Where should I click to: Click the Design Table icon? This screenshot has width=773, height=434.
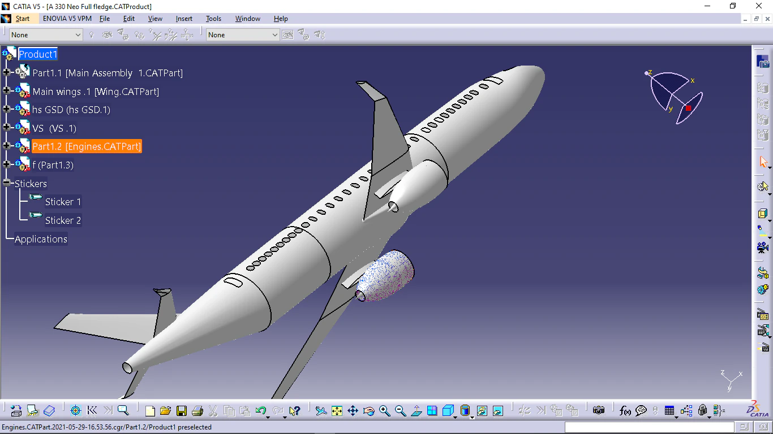coord(669,411)
